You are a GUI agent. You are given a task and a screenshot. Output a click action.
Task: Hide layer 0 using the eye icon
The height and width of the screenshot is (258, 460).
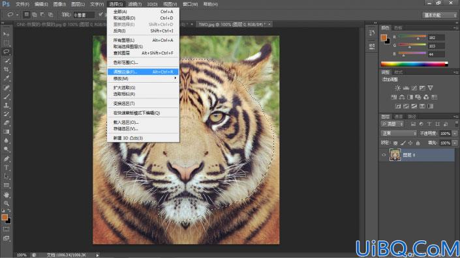pos(384,155)
